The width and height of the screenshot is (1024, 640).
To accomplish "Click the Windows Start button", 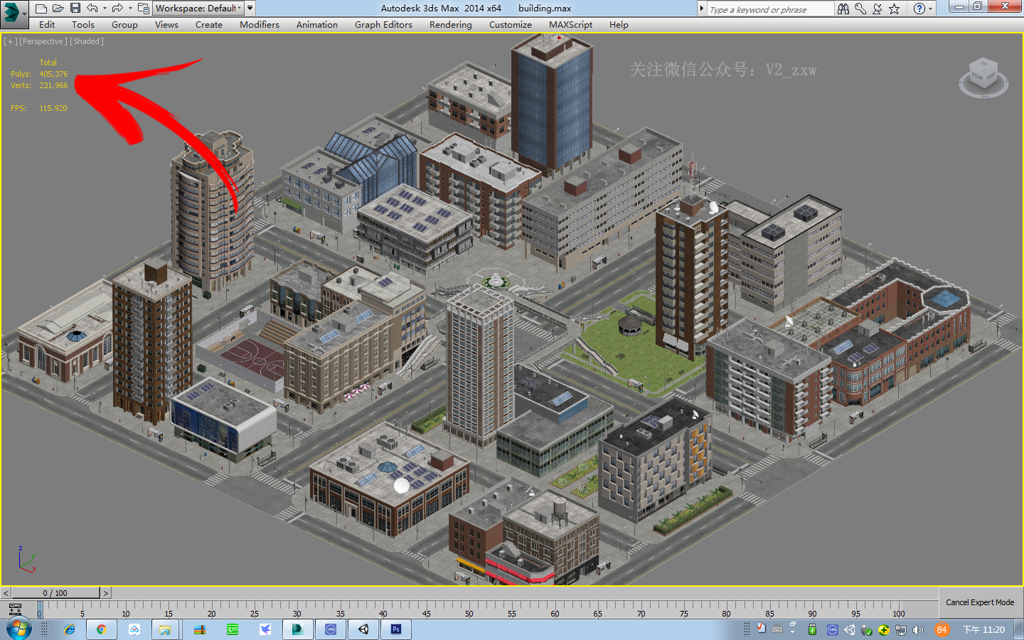I will coord(18,629).
